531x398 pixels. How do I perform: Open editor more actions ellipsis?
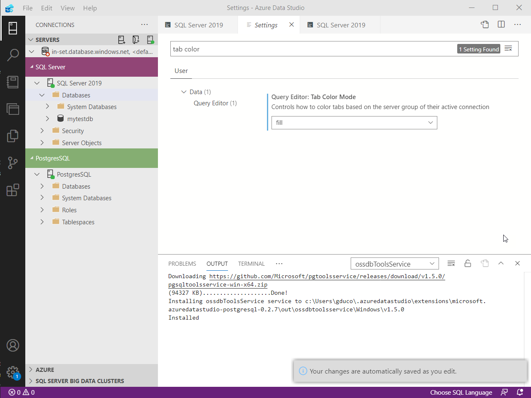tap(517, 24)
